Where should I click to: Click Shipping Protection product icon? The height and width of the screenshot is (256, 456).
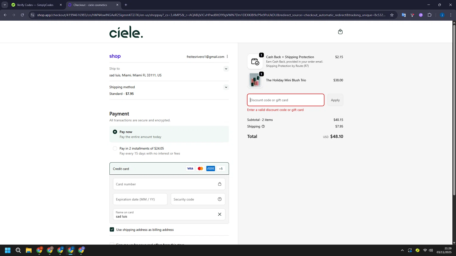[x=255, y=62]
